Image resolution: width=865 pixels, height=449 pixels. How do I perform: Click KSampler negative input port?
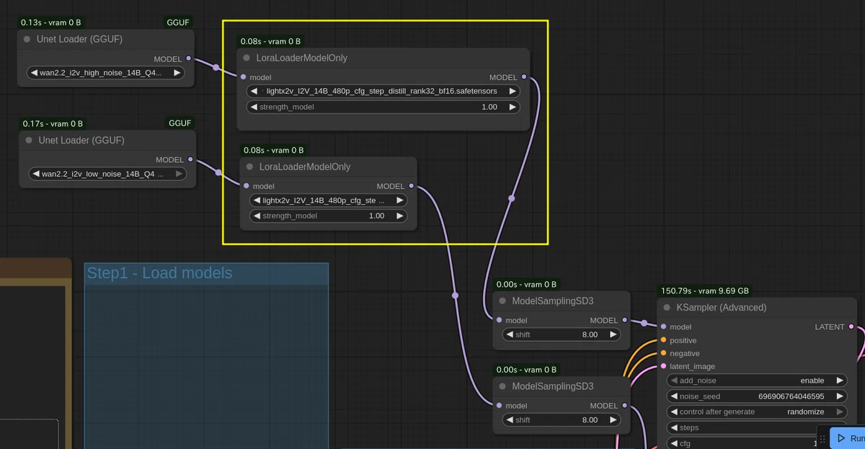(x=663, y=353)
